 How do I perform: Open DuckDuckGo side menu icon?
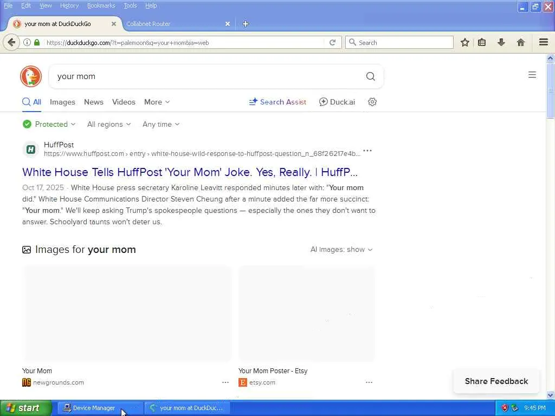coord(532,75)
